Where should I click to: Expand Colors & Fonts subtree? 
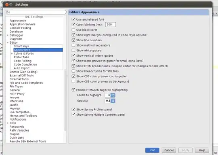[12, 53]
